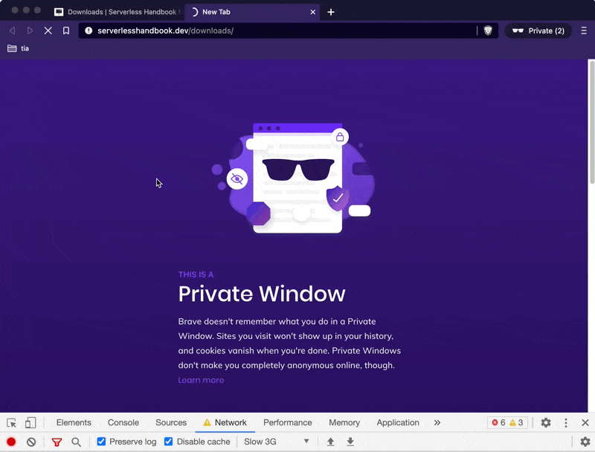Import a HAR file
Image resolution: width=595 pixels, height=452 pixels.
(330, 442)
